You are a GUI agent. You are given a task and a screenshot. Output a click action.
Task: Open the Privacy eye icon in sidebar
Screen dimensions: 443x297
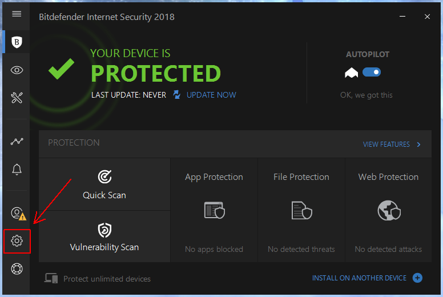17,70
